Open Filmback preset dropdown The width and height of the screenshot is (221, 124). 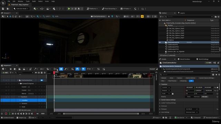click(x=192, y=109)
